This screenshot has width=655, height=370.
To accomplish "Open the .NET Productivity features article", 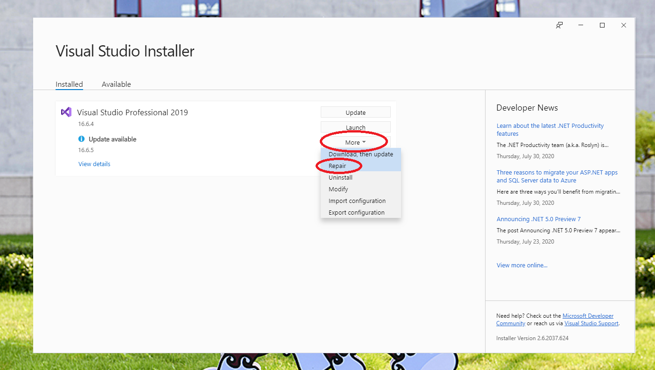I will [550, 129].
